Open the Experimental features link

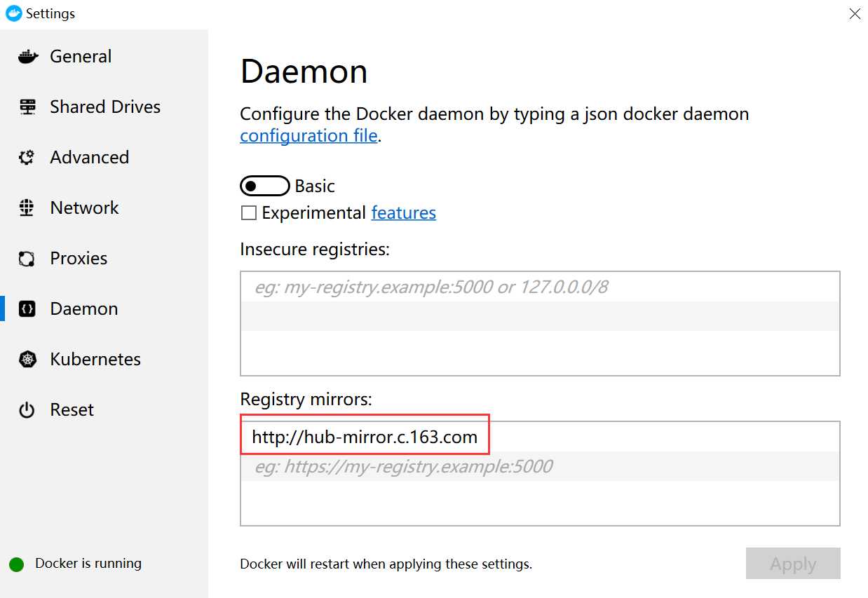403,212
